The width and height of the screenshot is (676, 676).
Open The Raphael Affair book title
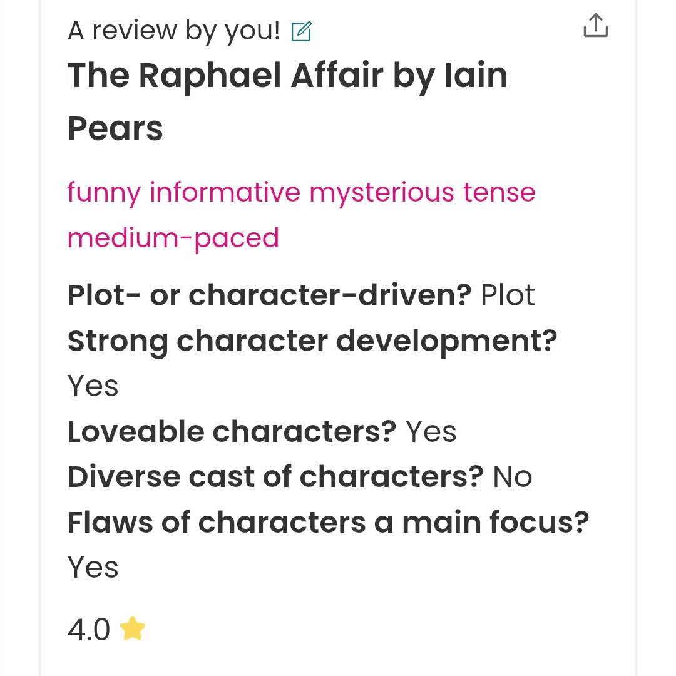point(225,76)
